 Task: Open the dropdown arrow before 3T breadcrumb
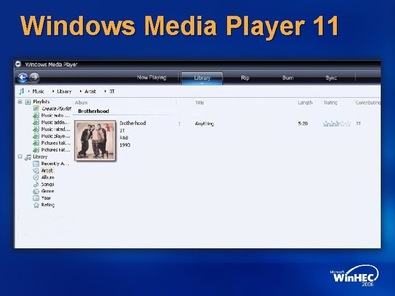[105, 92]
